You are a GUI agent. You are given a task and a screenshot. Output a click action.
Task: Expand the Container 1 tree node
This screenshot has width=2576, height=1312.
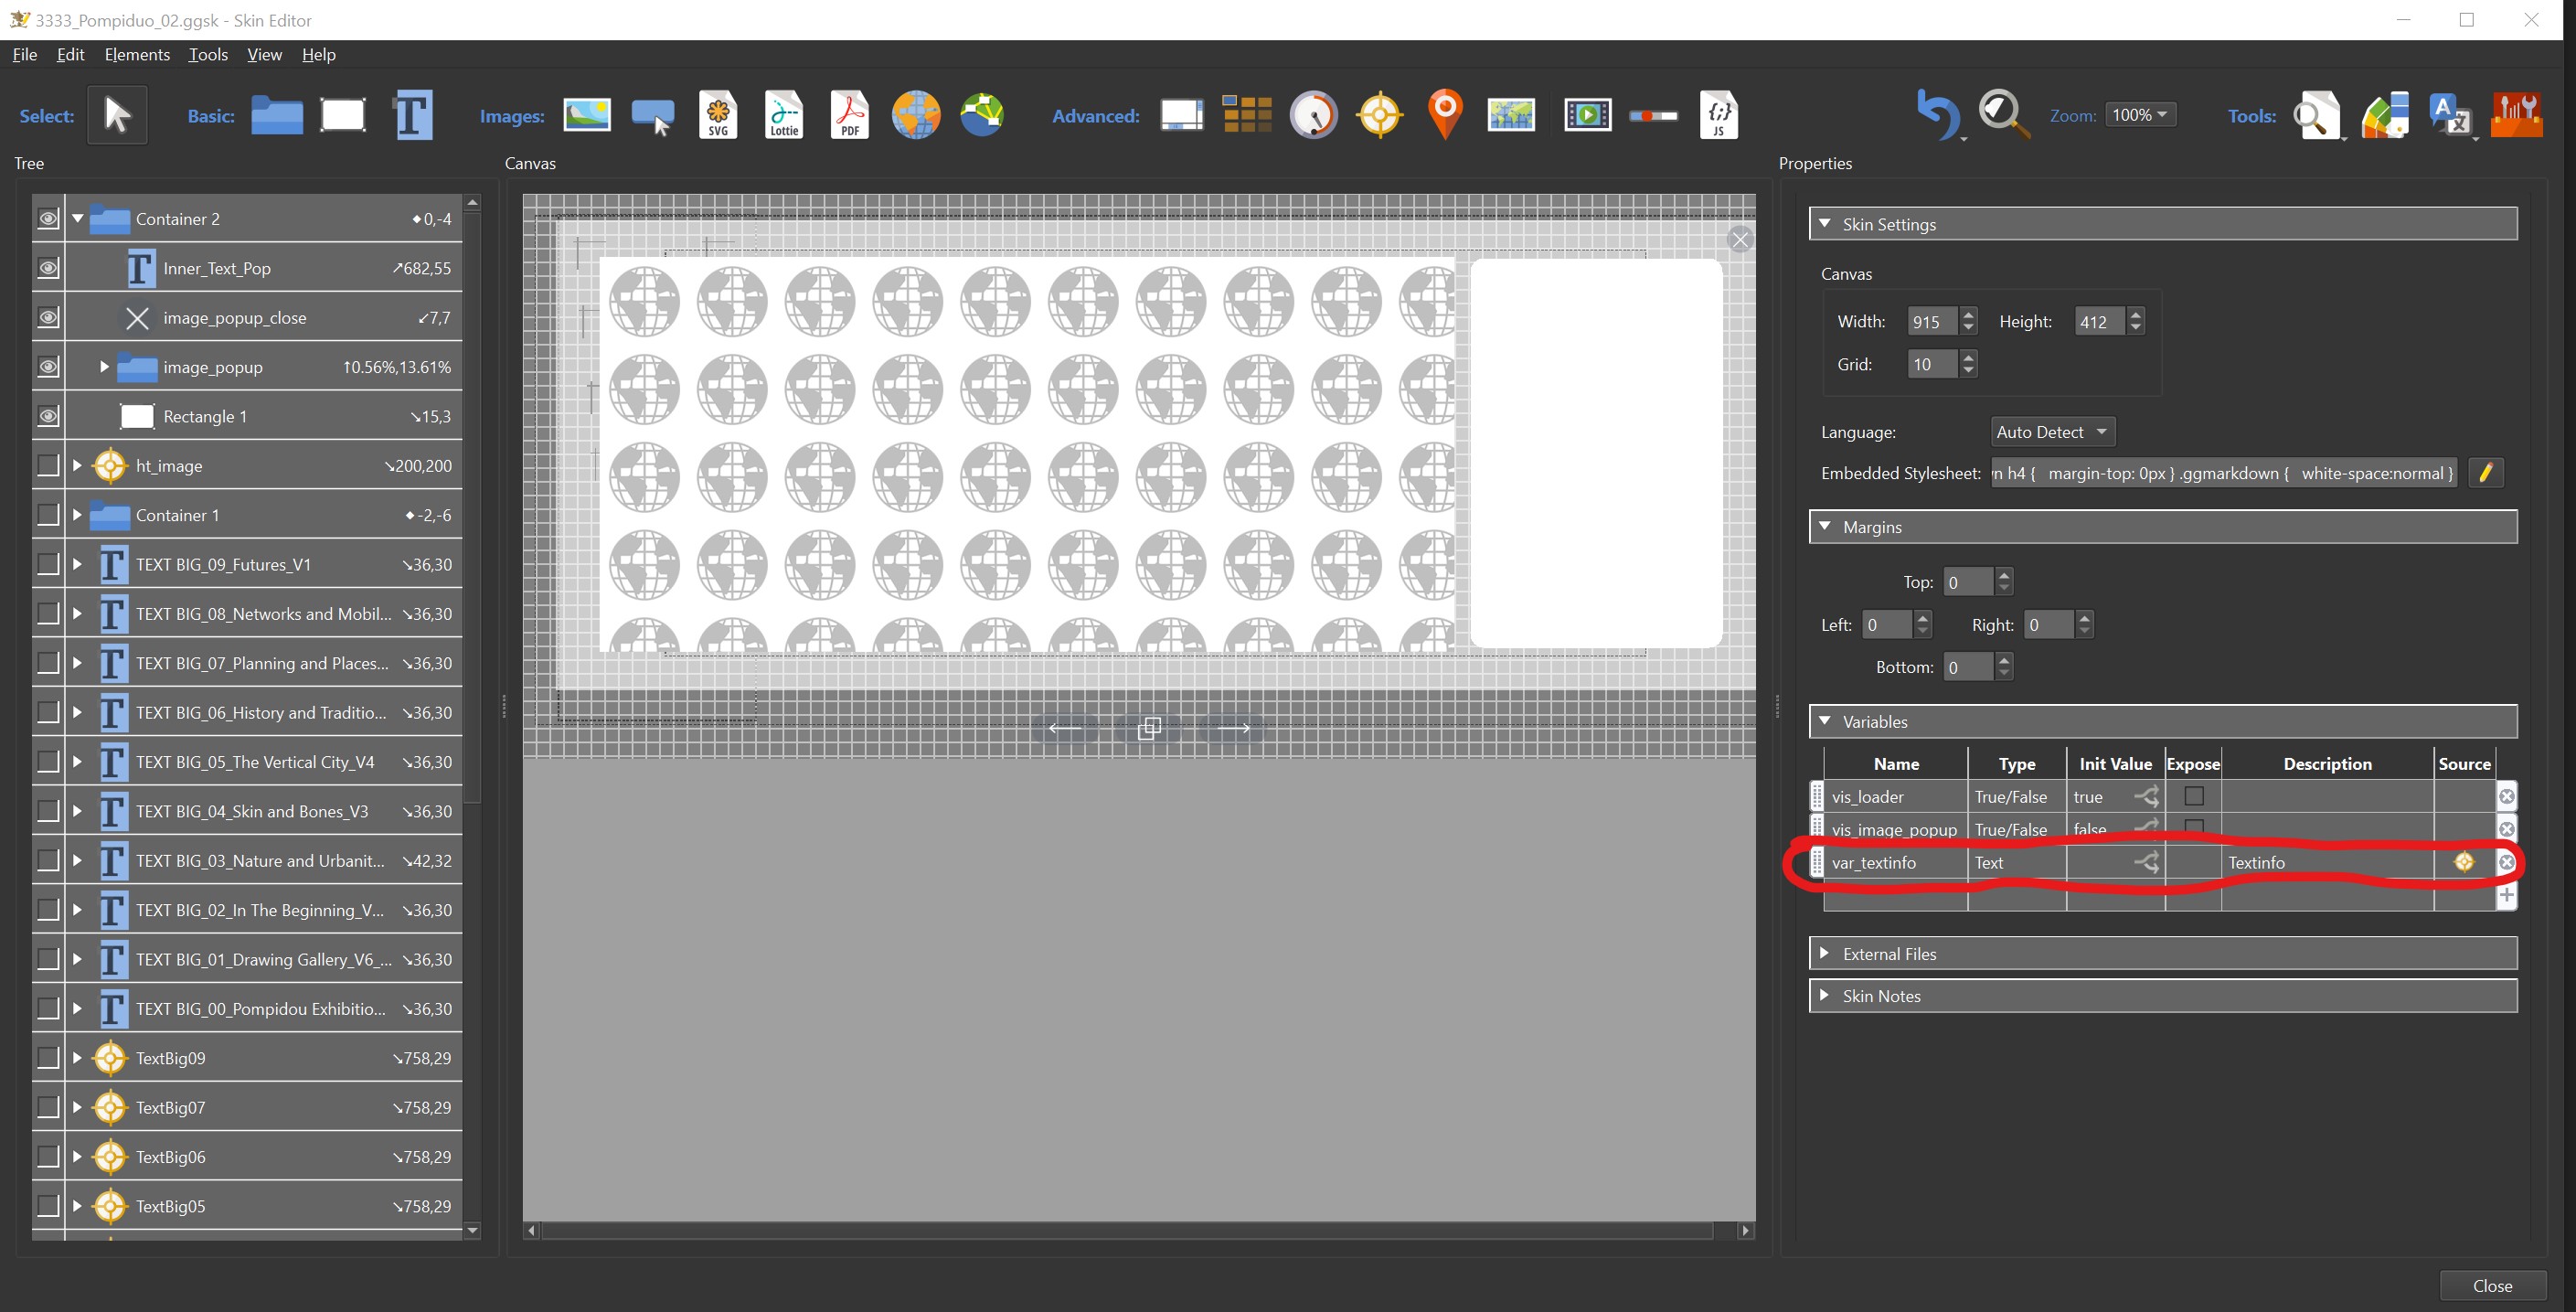point(77,516)
